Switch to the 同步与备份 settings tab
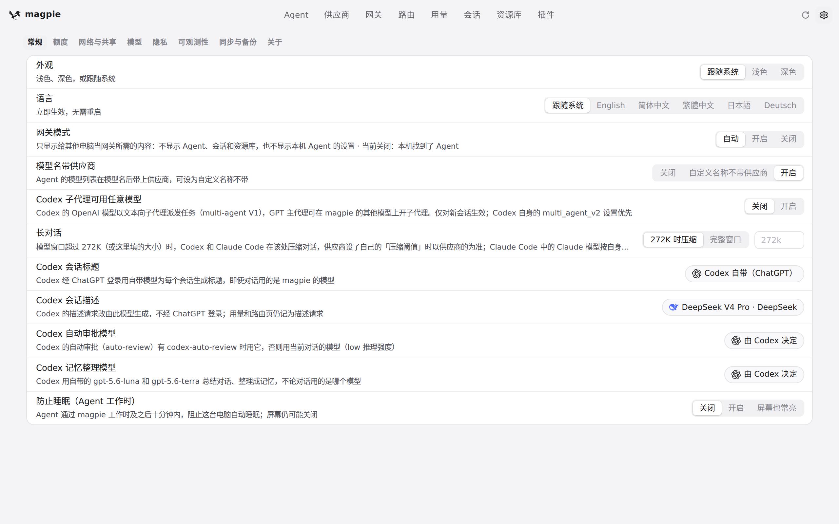The height and width of the screenshot is (524, 839). pyautogui.click(x=238, y=42)
